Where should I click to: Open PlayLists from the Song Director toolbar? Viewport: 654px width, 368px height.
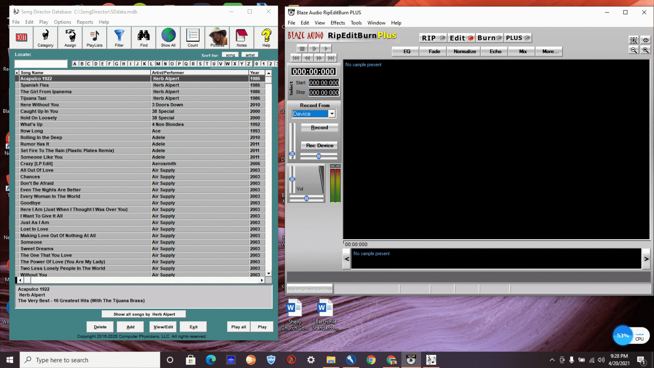(94, 38)
